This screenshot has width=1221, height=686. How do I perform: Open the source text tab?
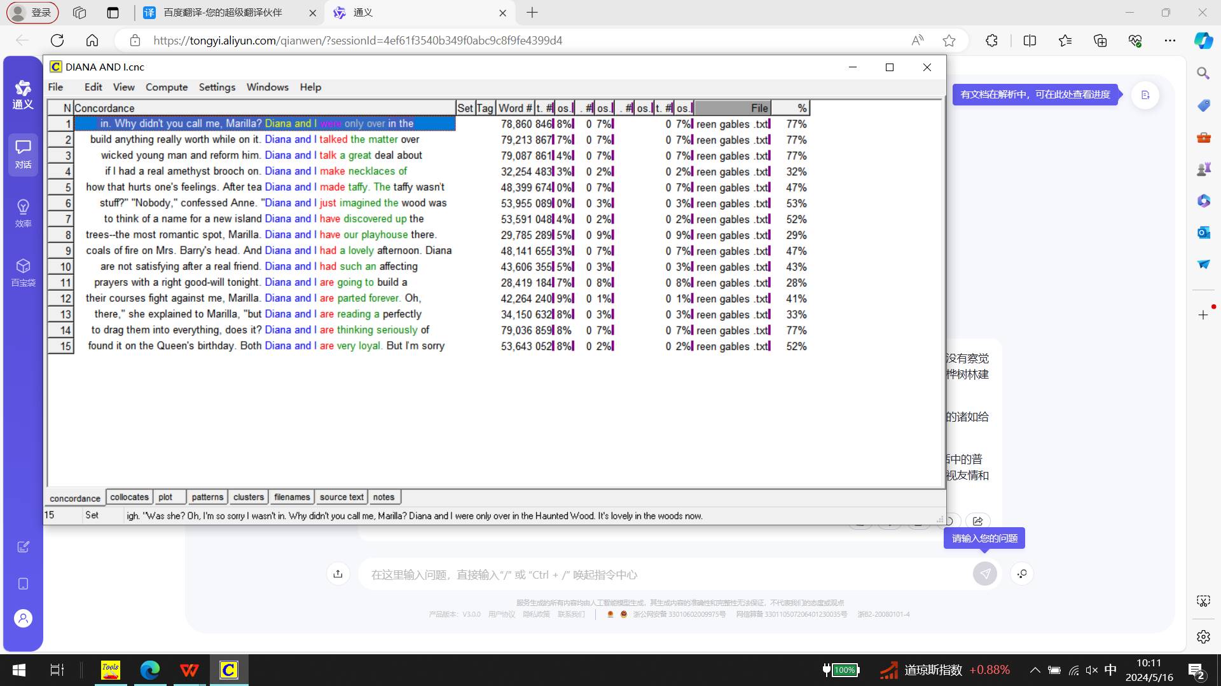341,497
